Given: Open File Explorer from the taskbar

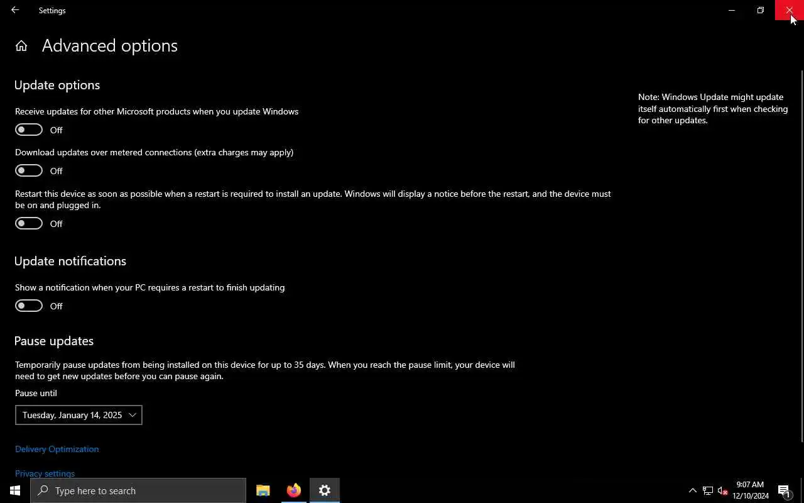Looking at the screenshot, I should [x=263, y=490].
